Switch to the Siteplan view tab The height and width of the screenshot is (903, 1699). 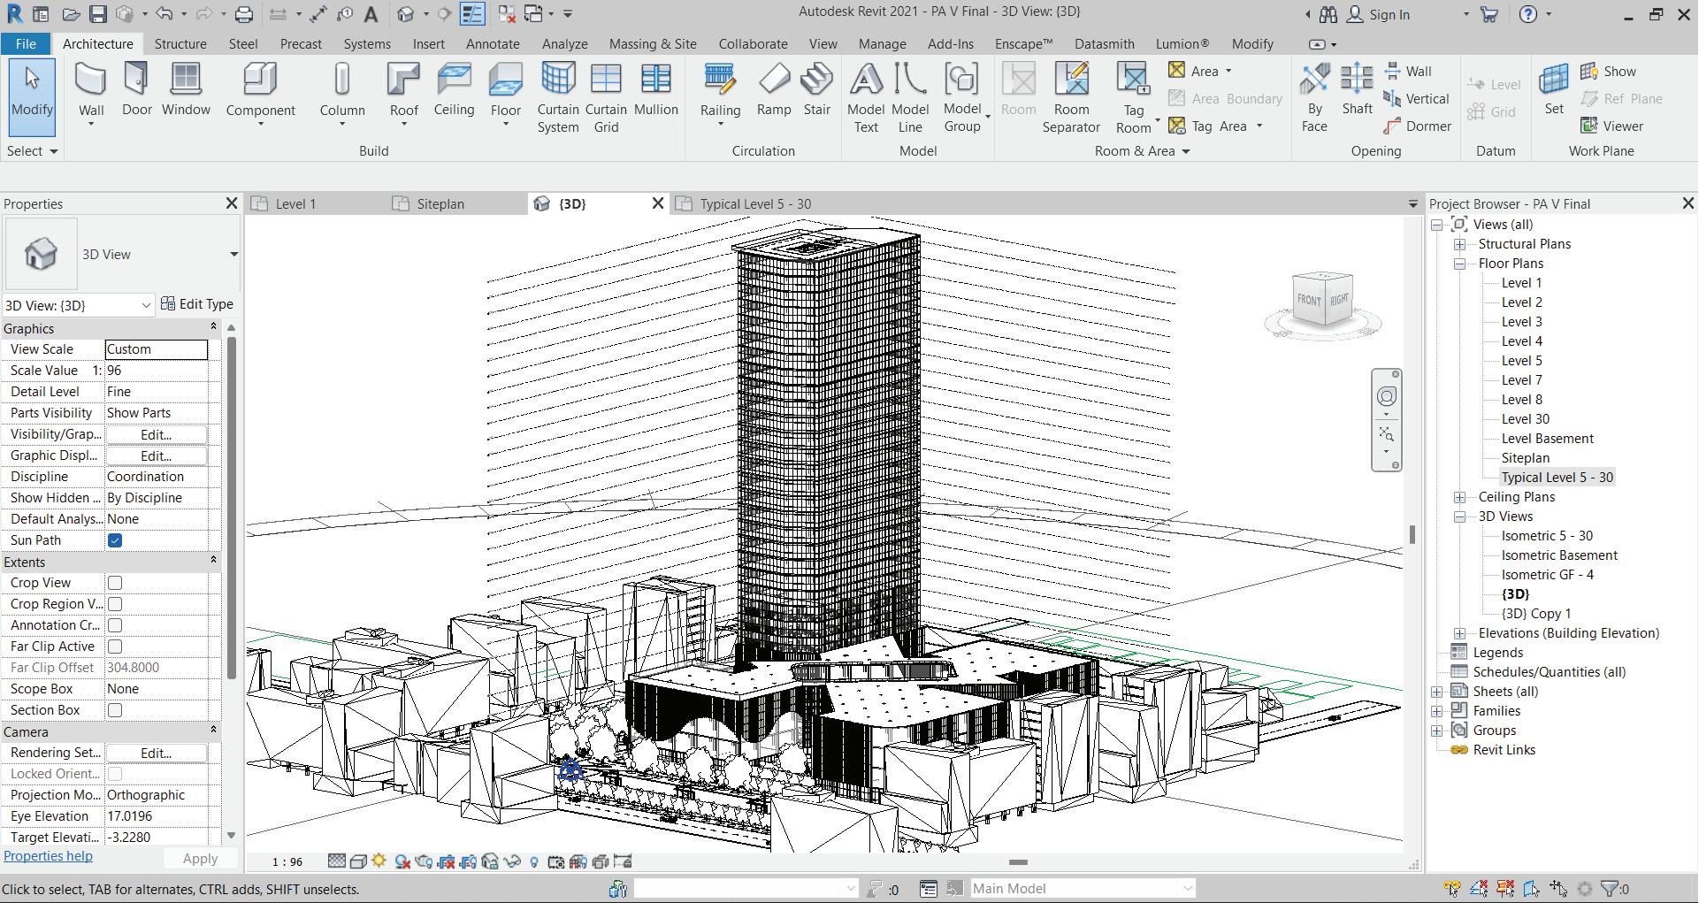[x=440, y=204]
